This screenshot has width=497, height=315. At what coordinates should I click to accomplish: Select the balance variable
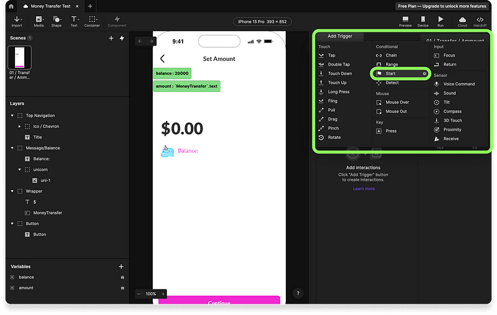pos(26,277)
